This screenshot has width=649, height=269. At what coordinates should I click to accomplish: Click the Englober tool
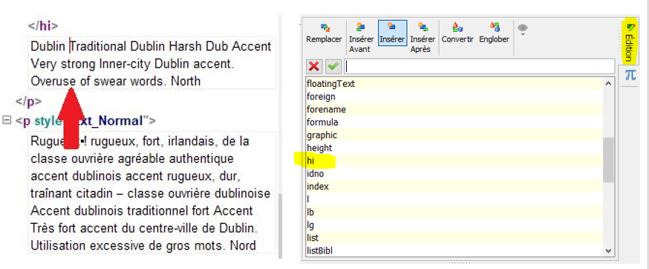[x=494, y=33]
